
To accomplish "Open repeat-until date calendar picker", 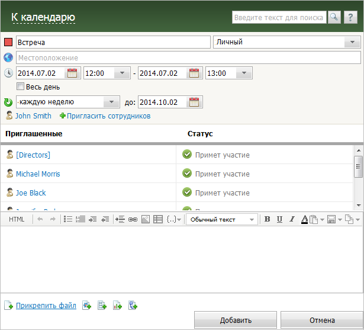I will click(x=194, y=102).
